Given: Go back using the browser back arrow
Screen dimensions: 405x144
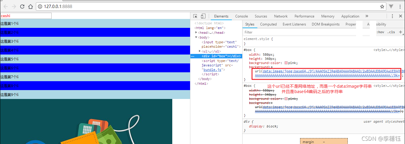Looking at the screenshot, I should tap(5, 6).
